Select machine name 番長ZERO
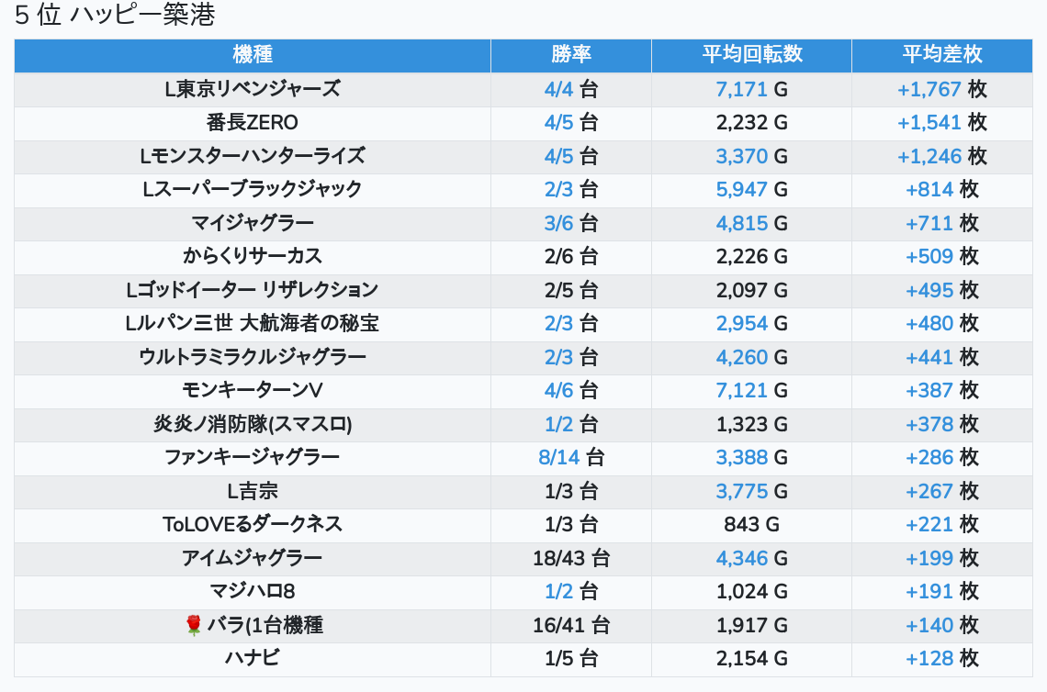Screen dimensions: 1047x692 (x=253, y=123)
